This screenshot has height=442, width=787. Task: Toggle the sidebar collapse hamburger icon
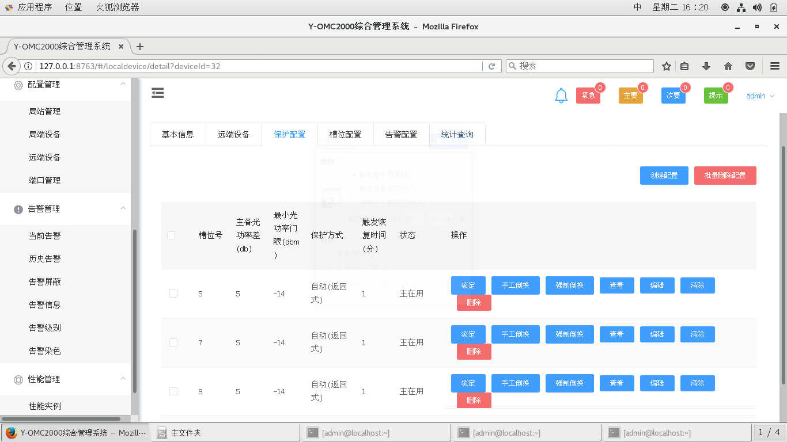point(158,93)
